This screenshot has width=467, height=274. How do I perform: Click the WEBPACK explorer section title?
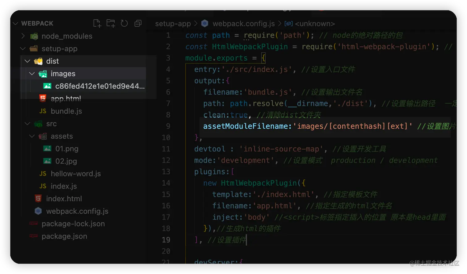tap(37, 23)
